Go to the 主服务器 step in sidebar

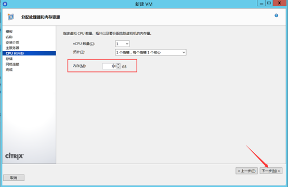(12, 48)
